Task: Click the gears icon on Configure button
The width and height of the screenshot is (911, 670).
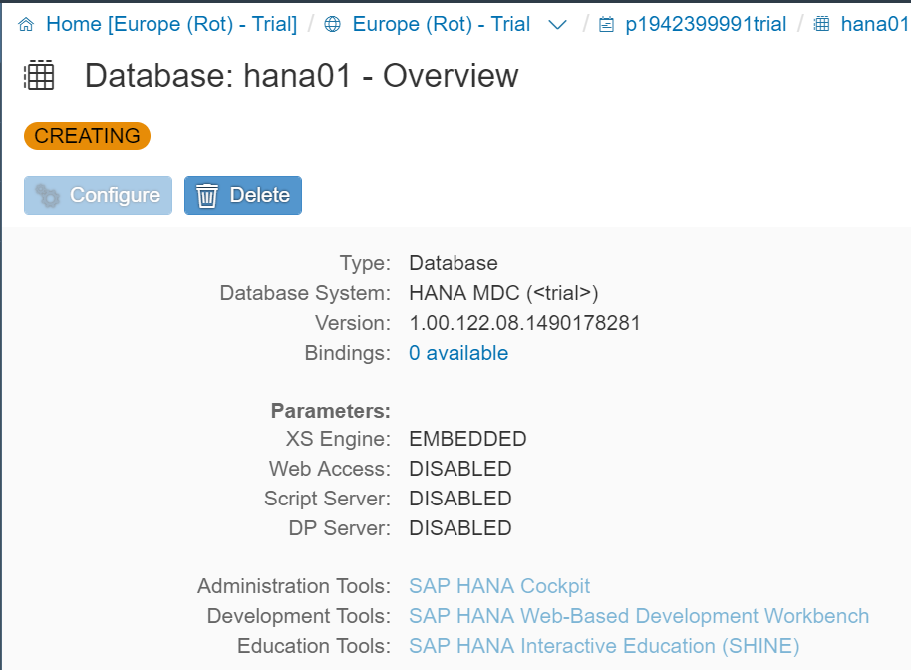Action: (x=47, y=195)
